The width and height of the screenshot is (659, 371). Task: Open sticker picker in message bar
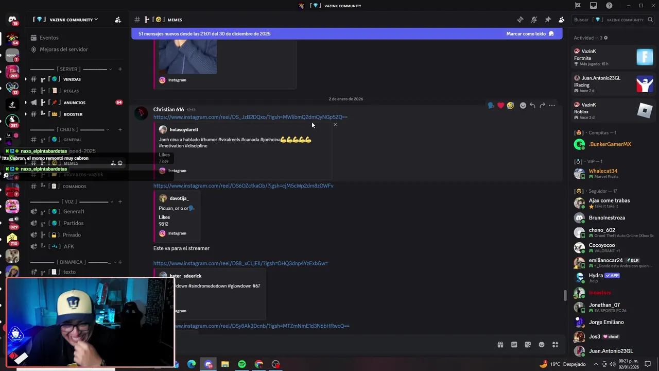pos(528,345)
